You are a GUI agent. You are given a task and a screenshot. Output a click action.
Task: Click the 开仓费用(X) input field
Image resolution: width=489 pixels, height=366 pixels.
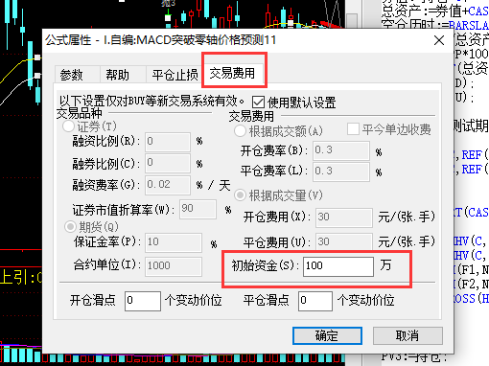(344, 217)
